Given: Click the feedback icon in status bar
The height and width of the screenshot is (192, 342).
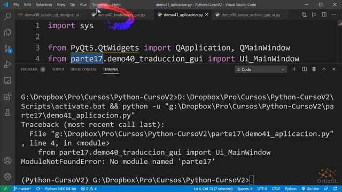Looking at the screenshot, I should pos(326,188).
